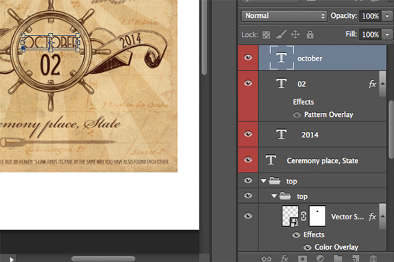Click the Opacity 100% value field
394x262 pixels.
pos(371,16)
